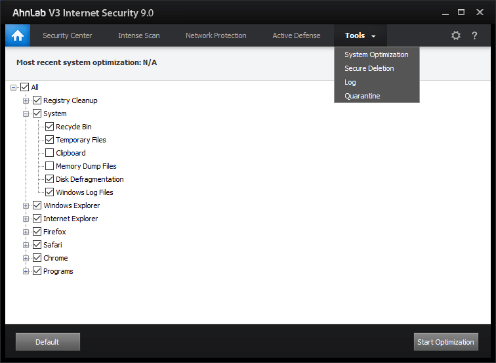Image resolution: width=496 pixels, height=363 pixels.
Task: Go to the Home screen icon
Action: [18, 35]
